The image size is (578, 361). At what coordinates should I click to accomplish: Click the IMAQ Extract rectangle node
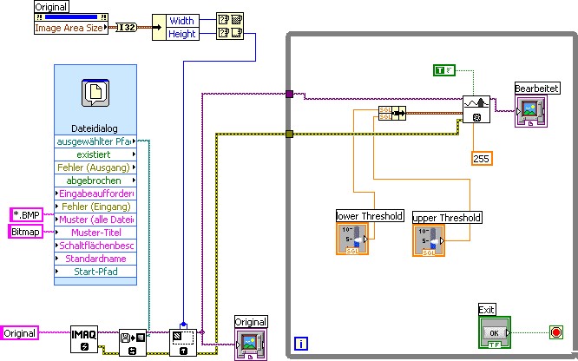(183, 343)
